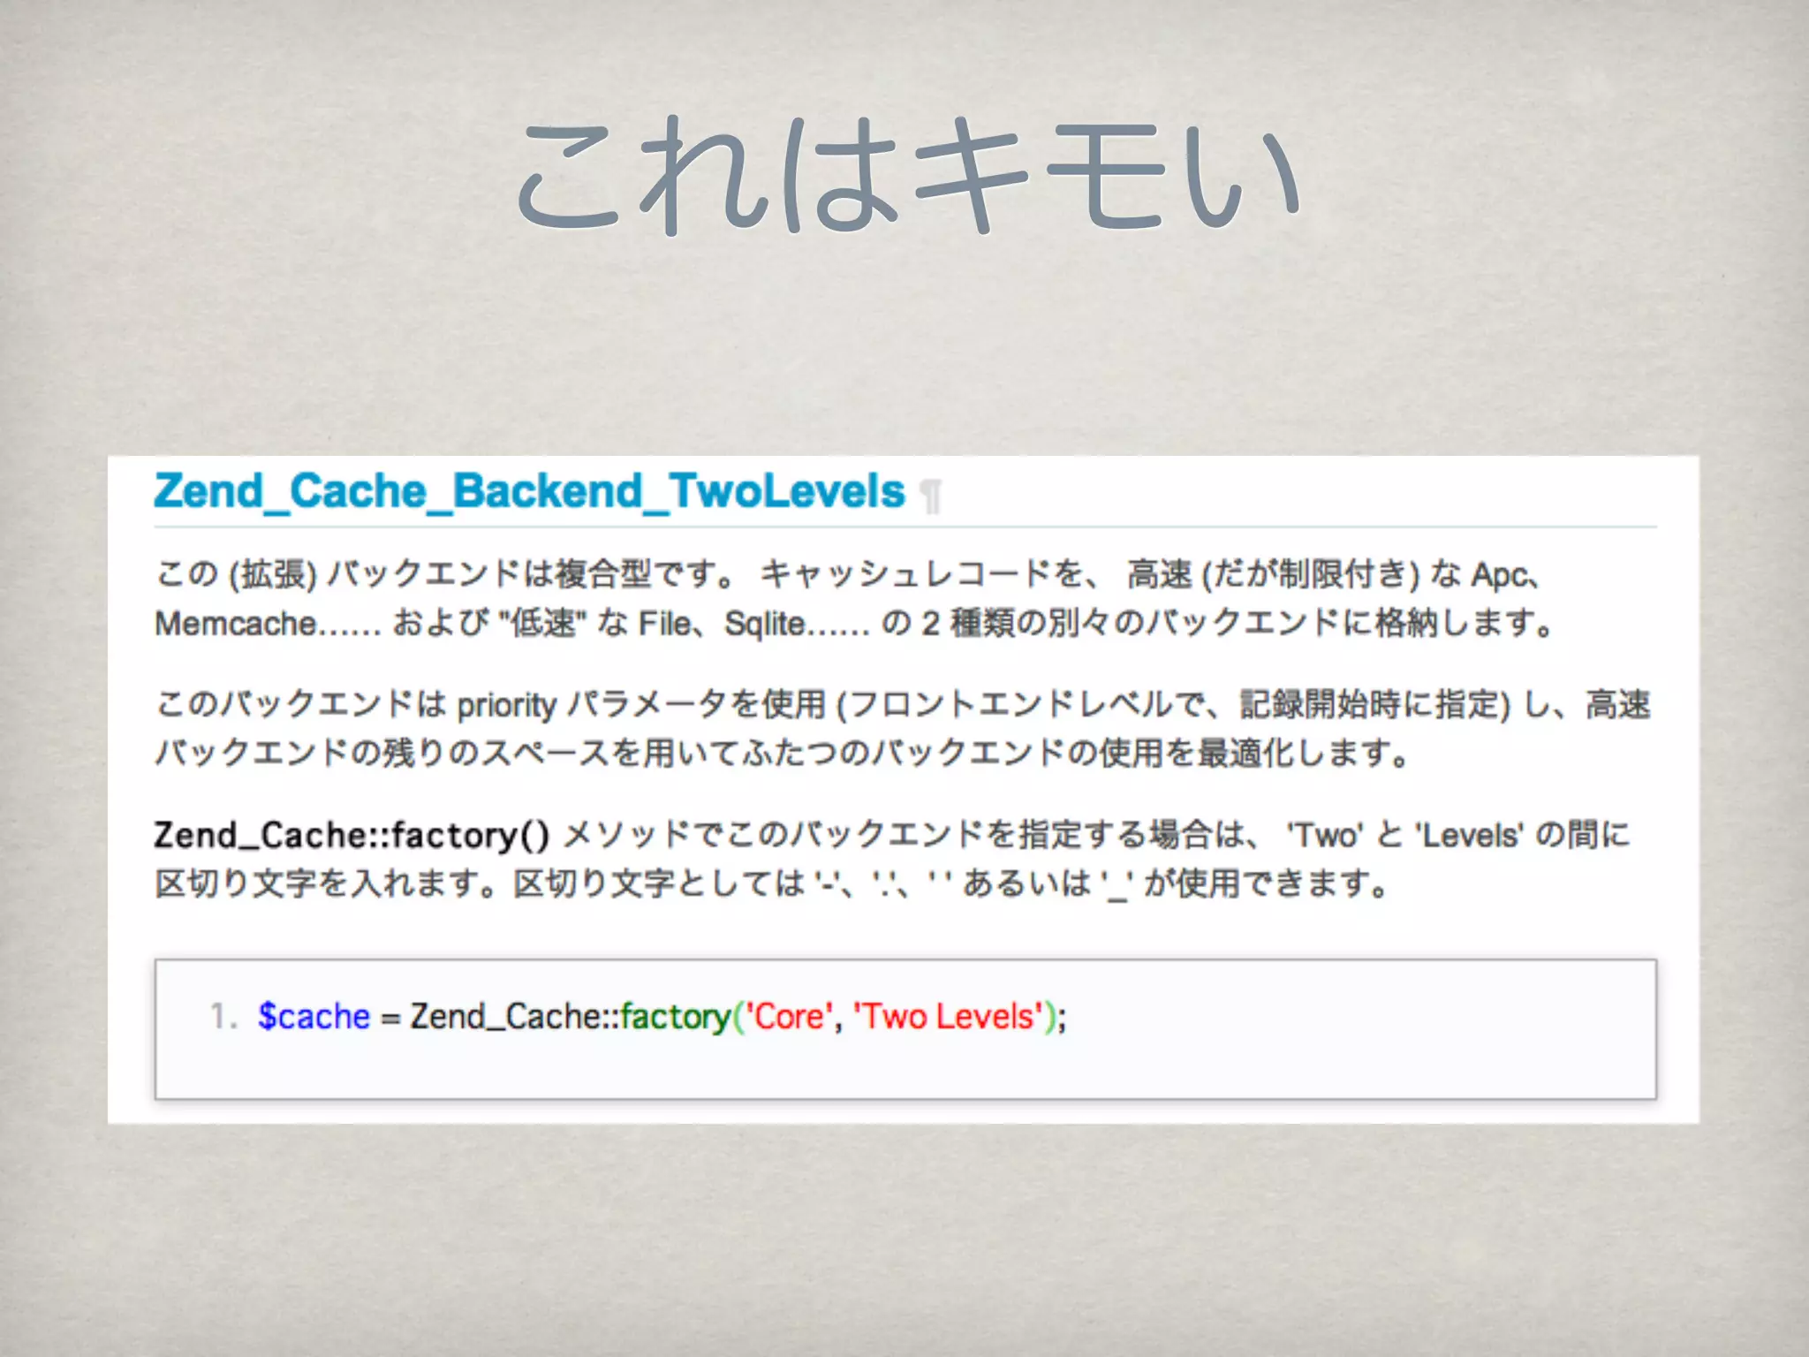Click the pilcrow permalink icon beside heading
1809x1357 pixels.
pyautogui.click(x=930, y=496)
